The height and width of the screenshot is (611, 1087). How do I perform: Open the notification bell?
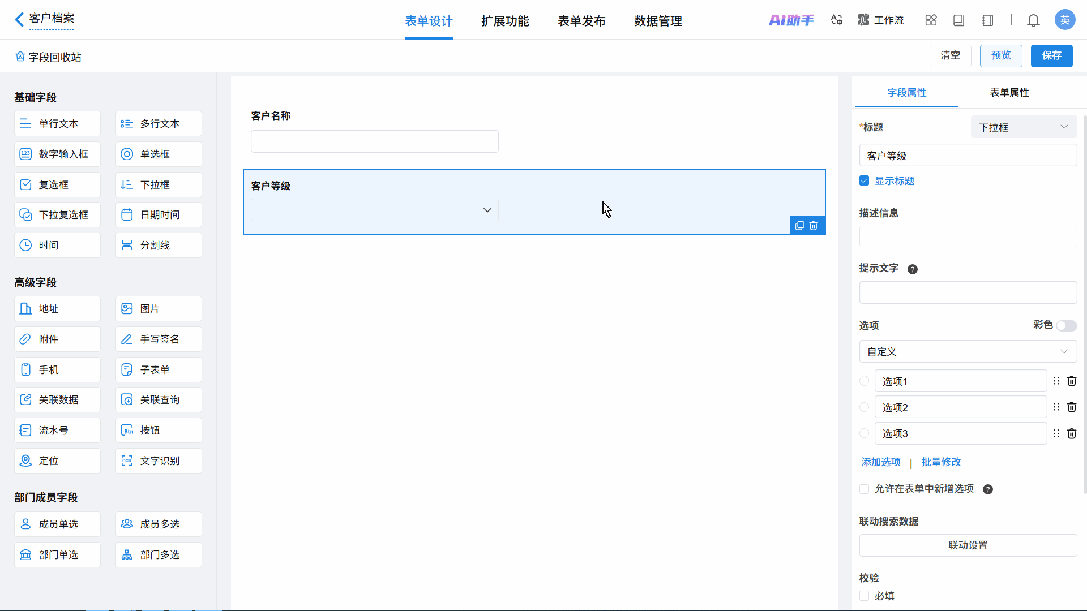[1033, 21]
